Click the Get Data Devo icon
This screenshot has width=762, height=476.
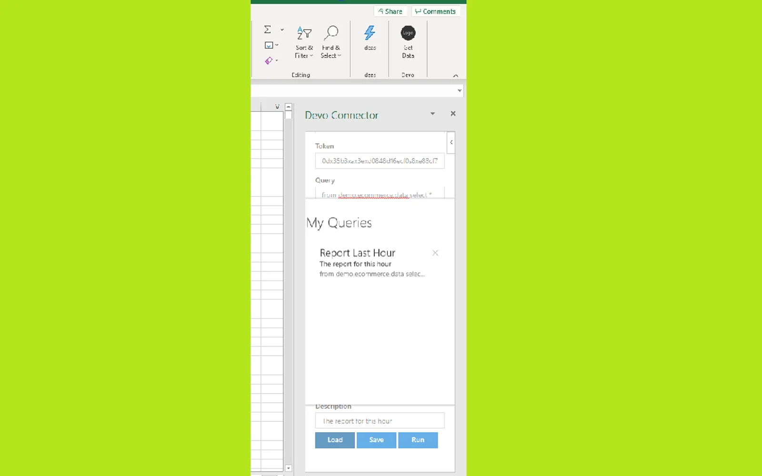coord(408,42)
